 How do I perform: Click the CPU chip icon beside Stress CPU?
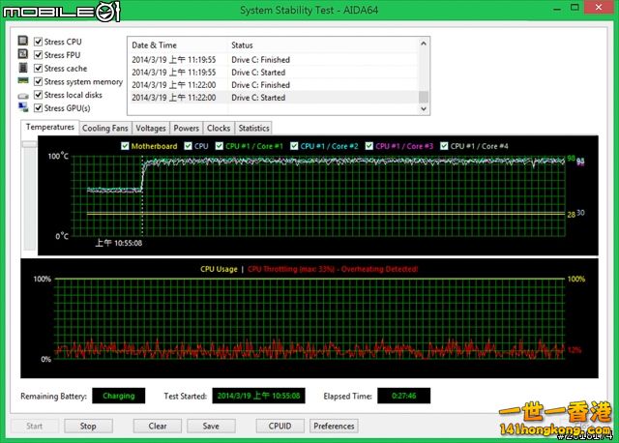(23, 41)
